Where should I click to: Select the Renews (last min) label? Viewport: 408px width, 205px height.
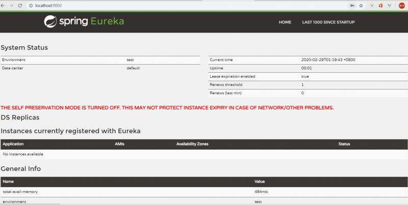(225, 93)
